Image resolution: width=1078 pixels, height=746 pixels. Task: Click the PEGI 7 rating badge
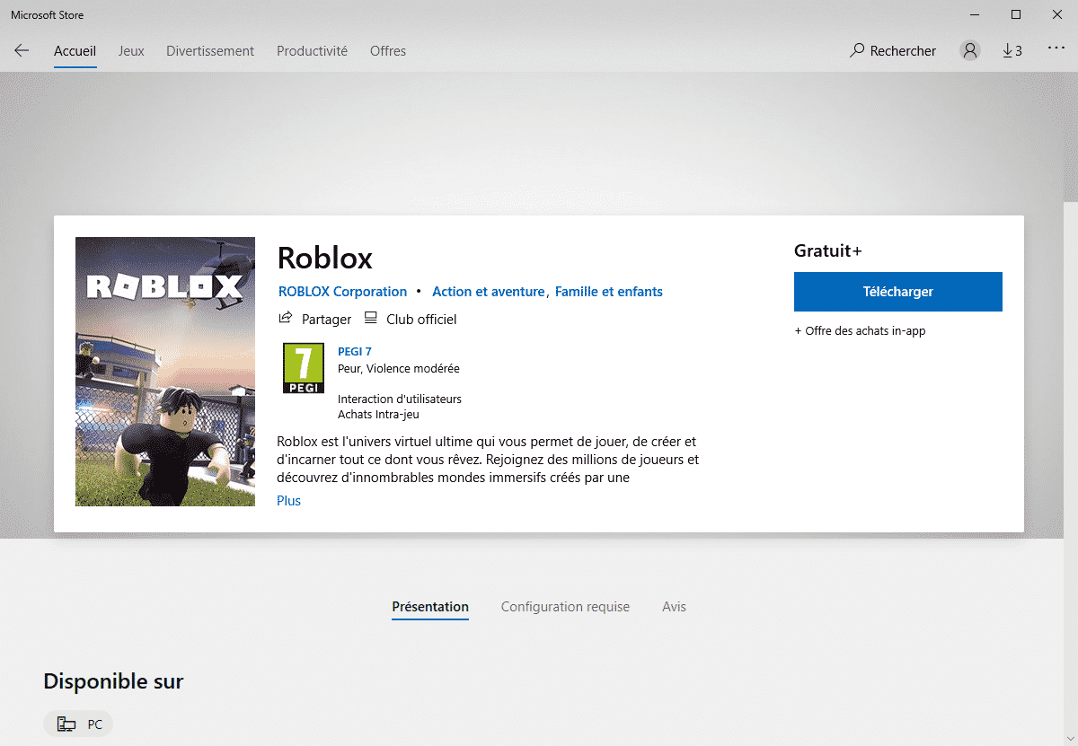click(x=304, y=368)
